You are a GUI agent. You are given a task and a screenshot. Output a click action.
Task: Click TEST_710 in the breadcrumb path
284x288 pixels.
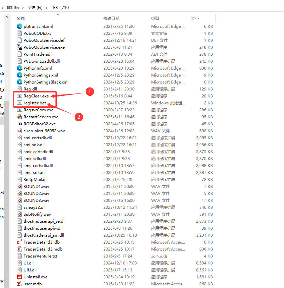[x=60, y=8]
